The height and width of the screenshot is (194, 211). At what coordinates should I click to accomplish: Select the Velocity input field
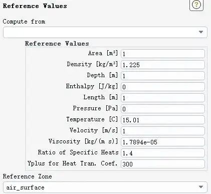(163, 131)
